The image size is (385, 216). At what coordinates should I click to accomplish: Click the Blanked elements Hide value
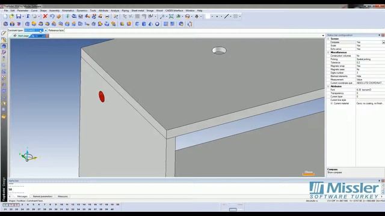coord(371,76)
